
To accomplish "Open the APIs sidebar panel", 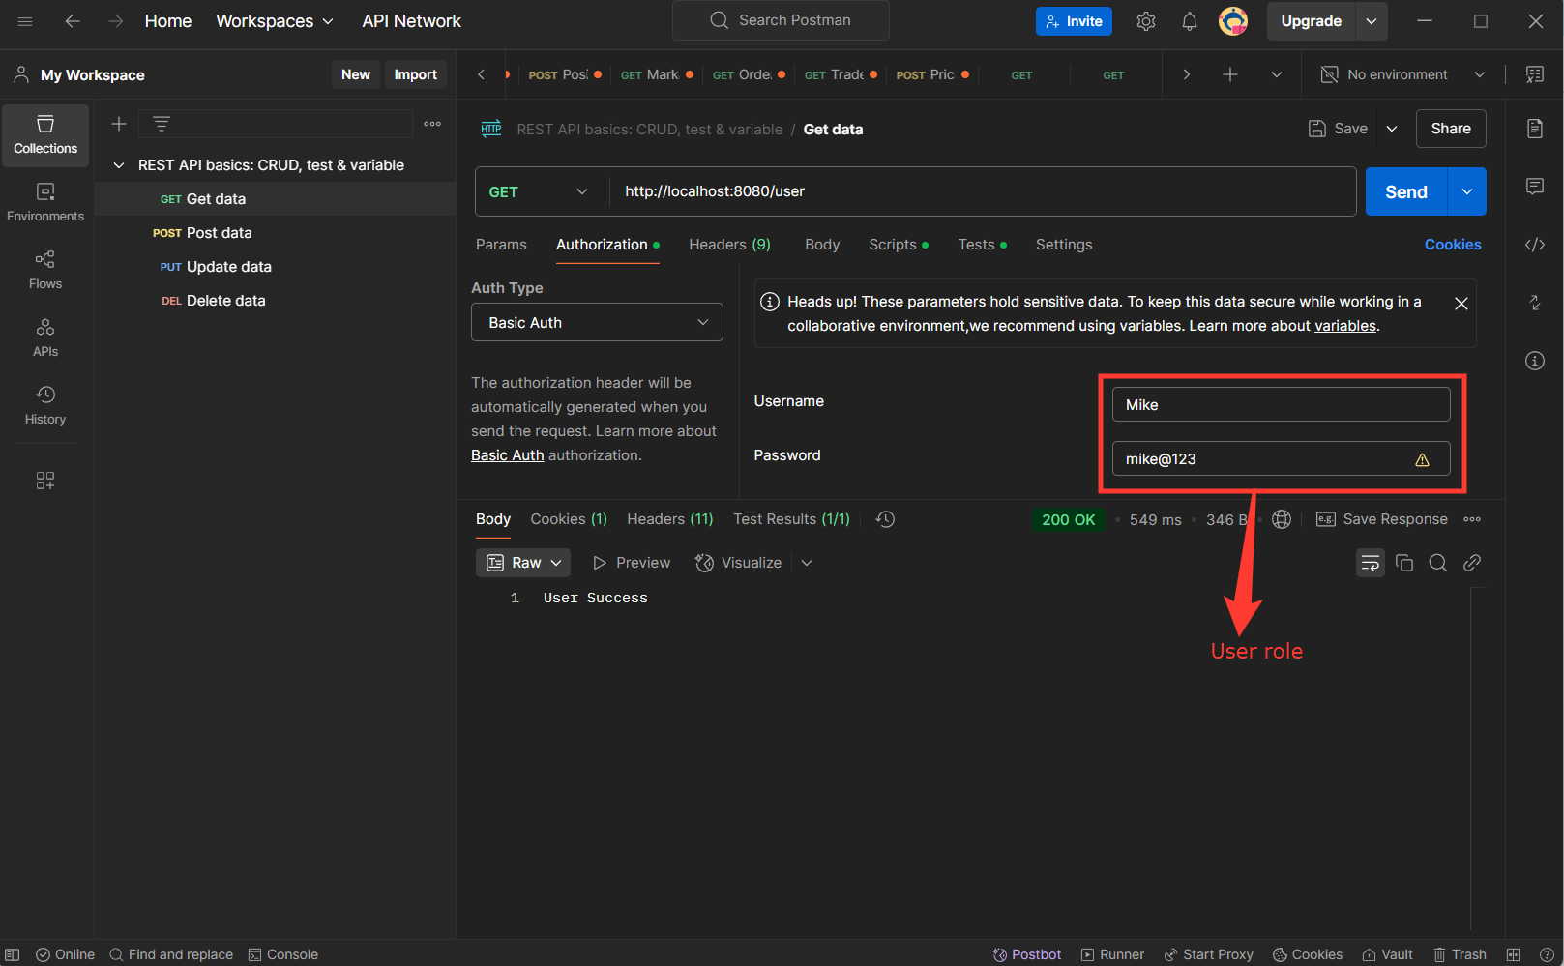I will click(45, 338).
